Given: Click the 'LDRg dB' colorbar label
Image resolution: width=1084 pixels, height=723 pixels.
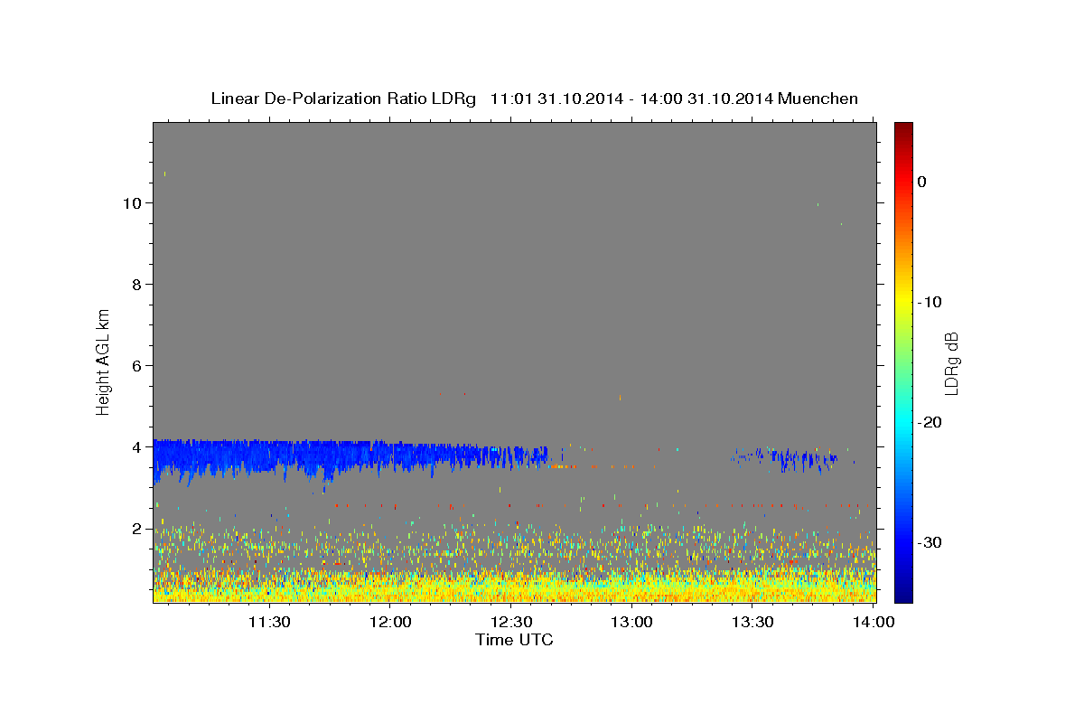Looking at the screenshot, I should [x=951, y=363].
